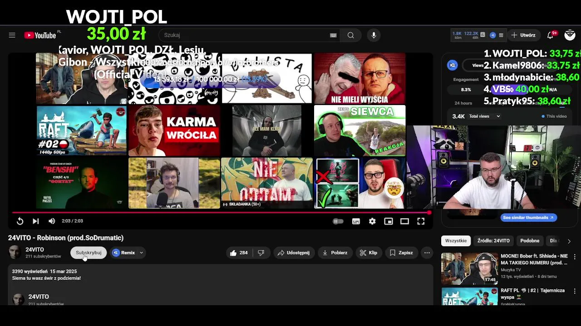This screenshot has width=581, height=326.
Task: Open the BENSHI stand-up suggested video
Action: (x=82, y=183)
